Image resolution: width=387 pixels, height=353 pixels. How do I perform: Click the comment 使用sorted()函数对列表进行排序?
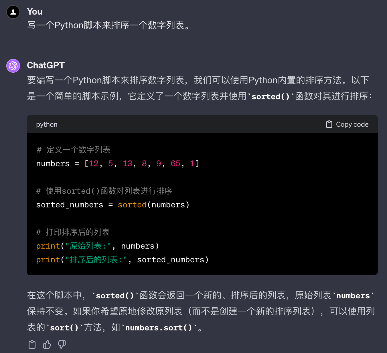pyautogui.click(x=104, y=191)
